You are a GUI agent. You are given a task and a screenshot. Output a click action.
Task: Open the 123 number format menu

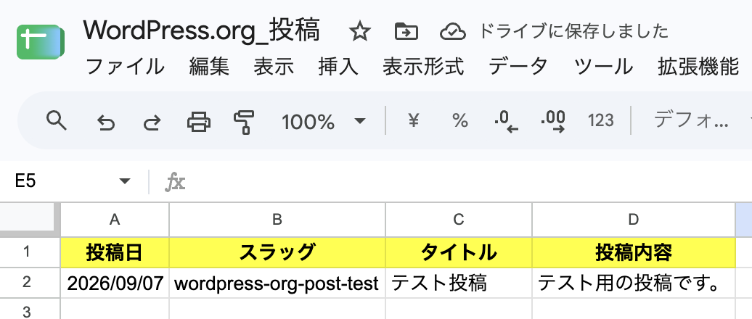(601, 120)
